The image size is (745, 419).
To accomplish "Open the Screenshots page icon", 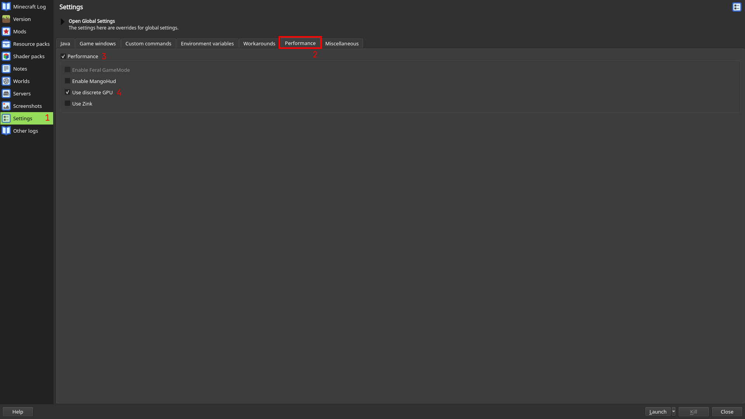I will pos(6,106).
